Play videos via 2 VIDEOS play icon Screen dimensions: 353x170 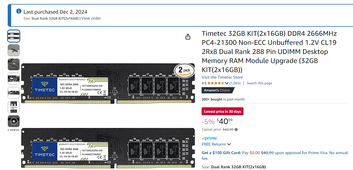13,121
